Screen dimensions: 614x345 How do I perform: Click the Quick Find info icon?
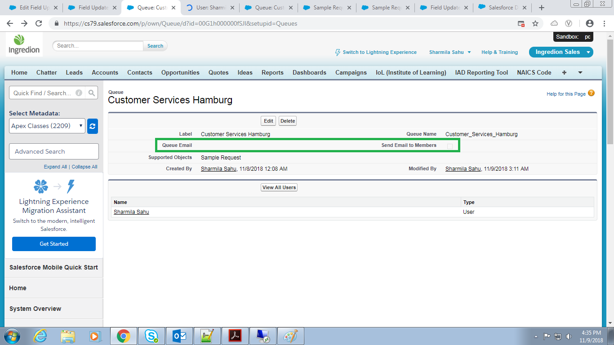[x=79, y=93]
